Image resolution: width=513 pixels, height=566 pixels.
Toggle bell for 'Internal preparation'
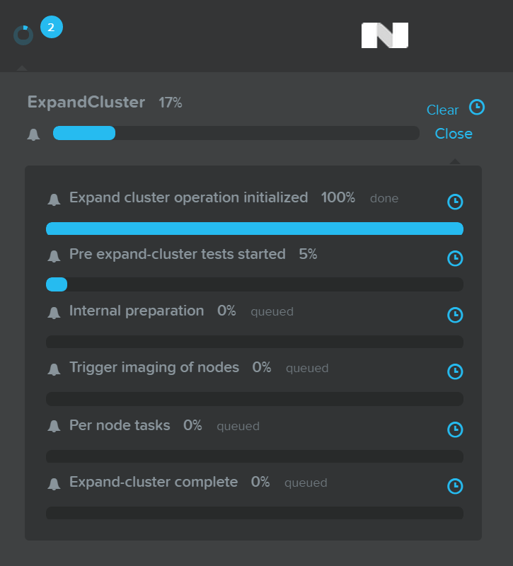(x=54, y=311)
